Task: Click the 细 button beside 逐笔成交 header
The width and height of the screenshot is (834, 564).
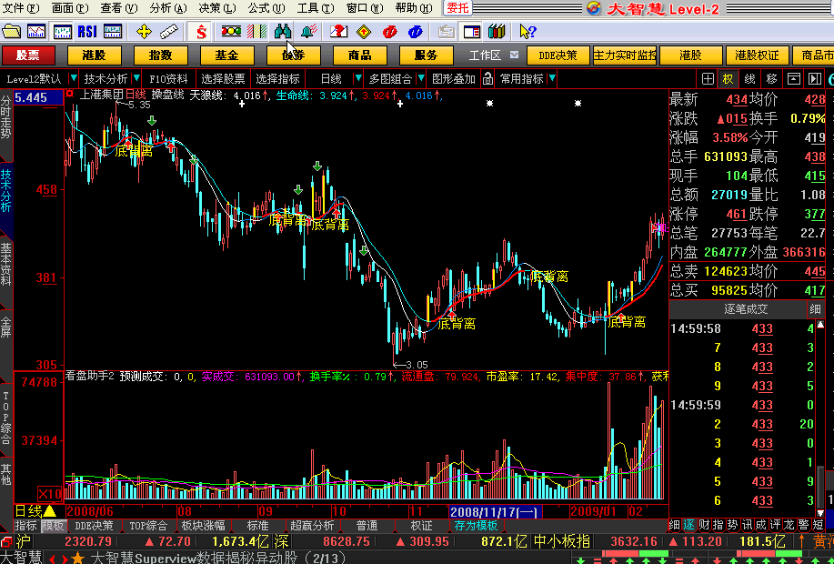Action: (x=815, y=309)
